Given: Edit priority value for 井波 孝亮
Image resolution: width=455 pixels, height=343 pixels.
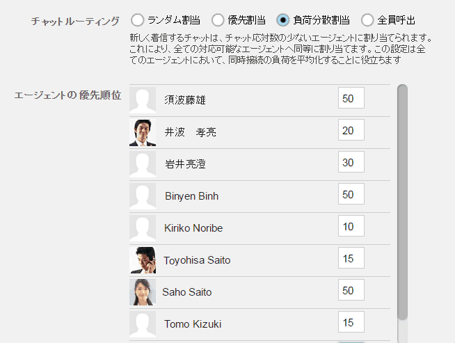Looking at the screenshot, I should [351, 130].
